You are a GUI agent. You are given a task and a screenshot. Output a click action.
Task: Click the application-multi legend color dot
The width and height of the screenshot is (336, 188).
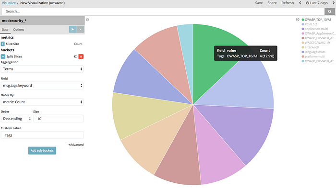click(303, 29)
